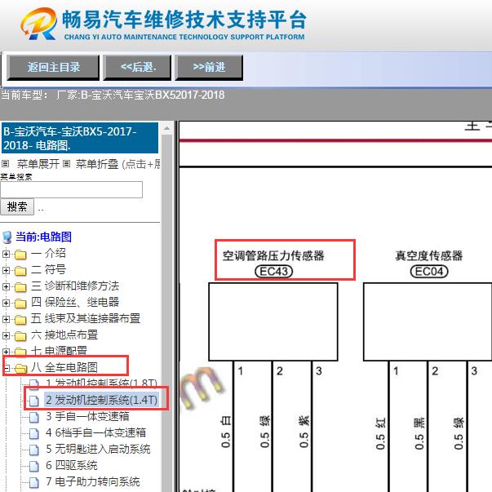
Task: Click the 0.5 白 wire label
Action: (x=226, y=432)
